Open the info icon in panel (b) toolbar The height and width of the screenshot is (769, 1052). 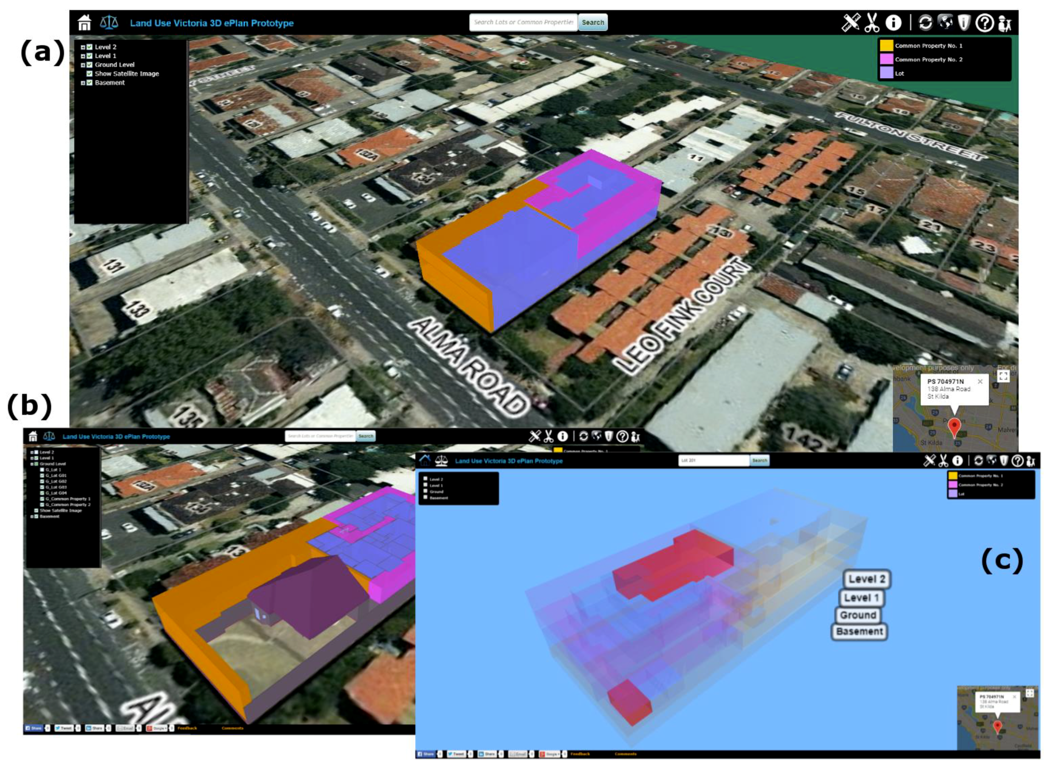563,436
